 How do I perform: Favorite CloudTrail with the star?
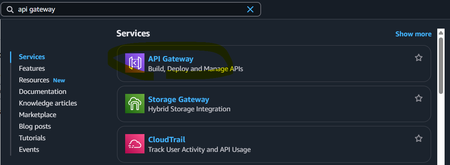pyautogui.click(x=419, y=139)
